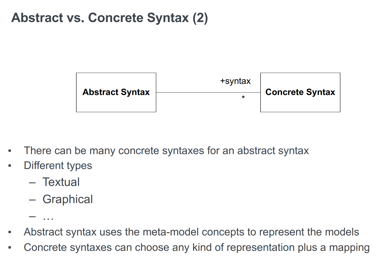
Task: Select the association line between the boxes
Action: (198, 92)
